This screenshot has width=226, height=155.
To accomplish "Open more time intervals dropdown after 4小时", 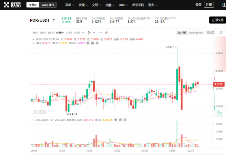I will [83, 33].
